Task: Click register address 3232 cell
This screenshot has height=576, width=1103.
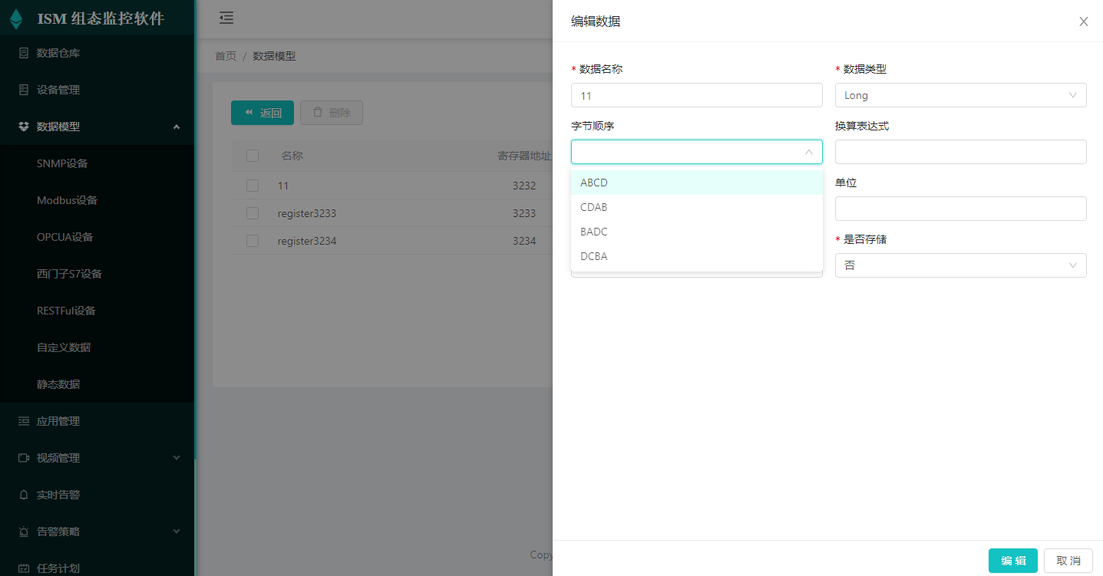Action: (x=524, y=186)
